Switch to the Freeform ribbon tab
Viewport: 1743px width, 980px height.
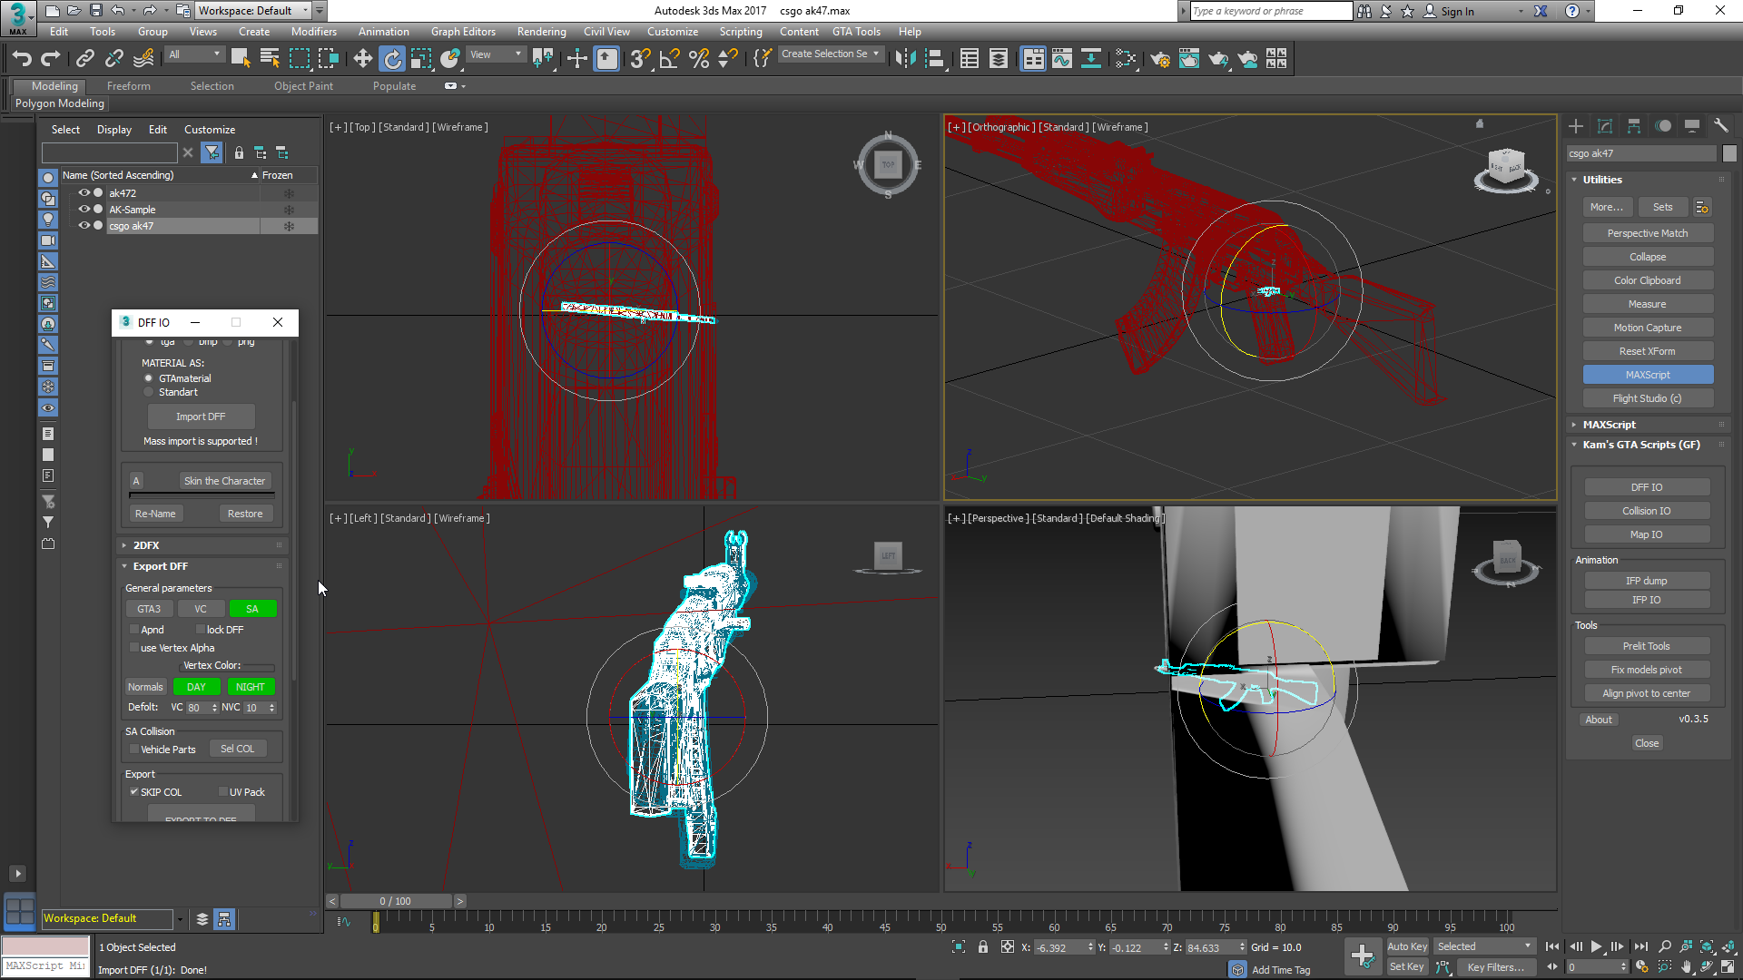pos(128,85)
